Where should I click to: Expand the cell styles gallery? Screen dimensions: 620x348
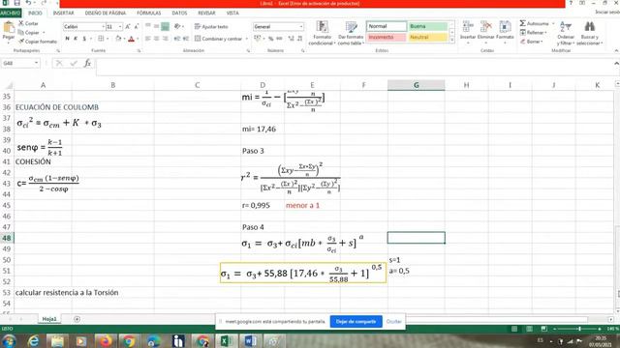click(452, 41)
